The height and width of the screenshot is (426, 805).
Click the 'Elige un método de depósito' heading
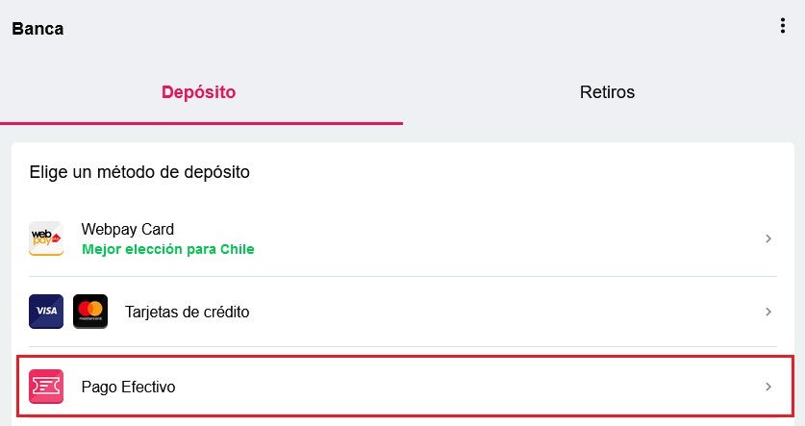pyautogui.click(x=139, y=172)
